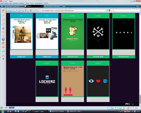Click REDEEM NOW under Holy Ptz background
The height and width of the screenshot is (113, 141).
(x=72, y=57)
